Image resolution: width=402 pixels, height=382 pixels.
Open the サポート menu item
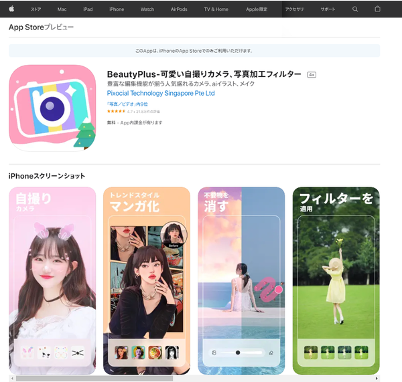[x=328, y=9]
